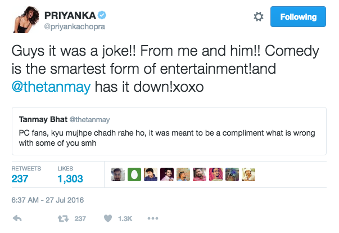Click the green egg default avatar
The image size is (339, 233).
134,175
